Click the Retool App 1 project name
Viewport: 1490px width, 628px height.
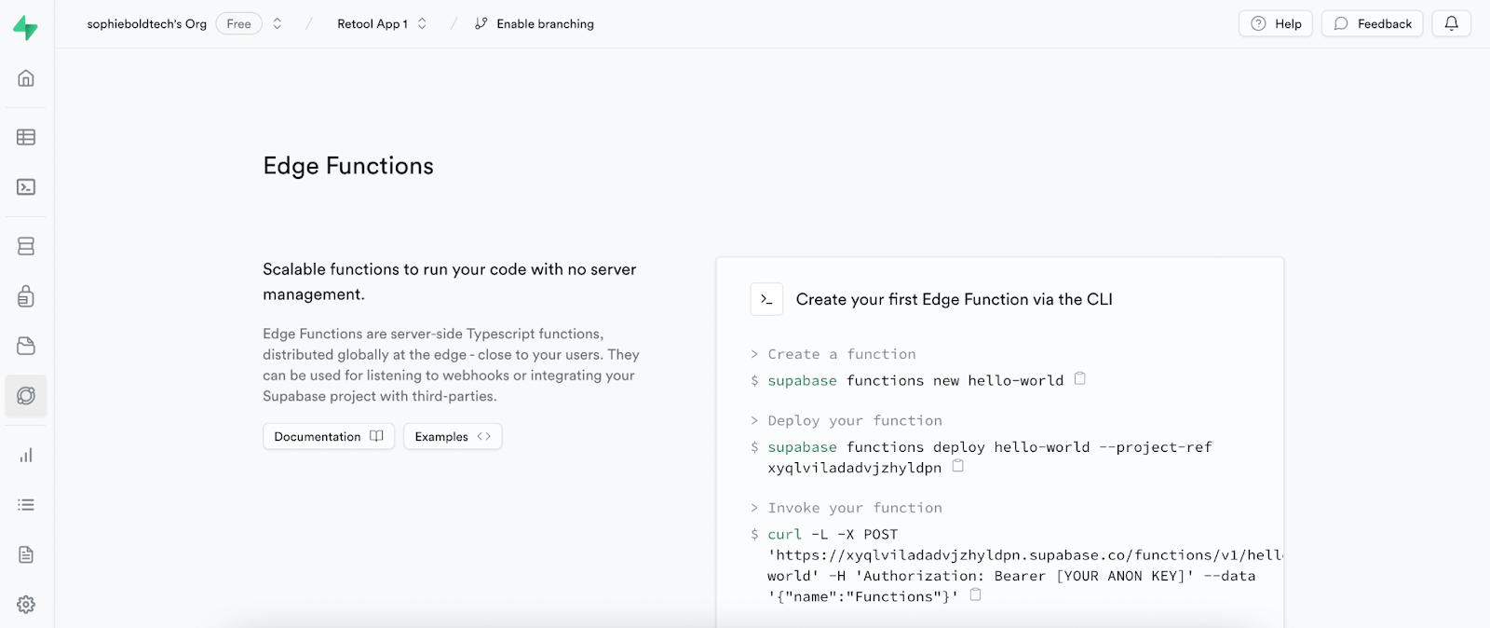(x=372, y=23)
